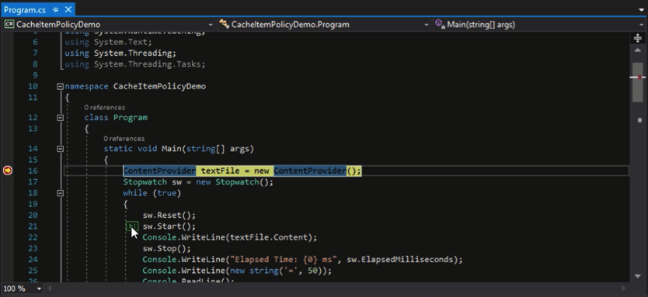Screen dimensions: 648x297
Task: Open the CacheItemPolicyDemo.Program type dropdown
Action: click(x=427, y=25)
